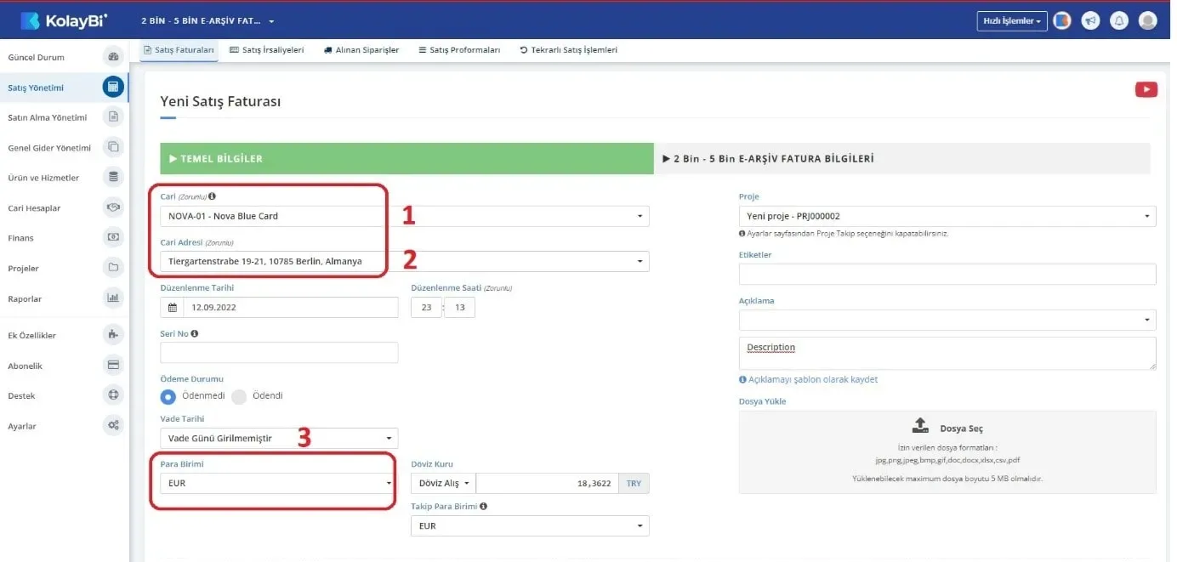Switch to Satış Faturaları tab
Image resolution: width=1177 pixels, height=562 pixels.
coord(179,50)
